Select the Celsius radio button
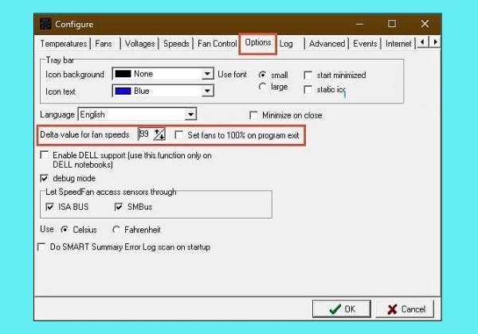 pos(65,230)
